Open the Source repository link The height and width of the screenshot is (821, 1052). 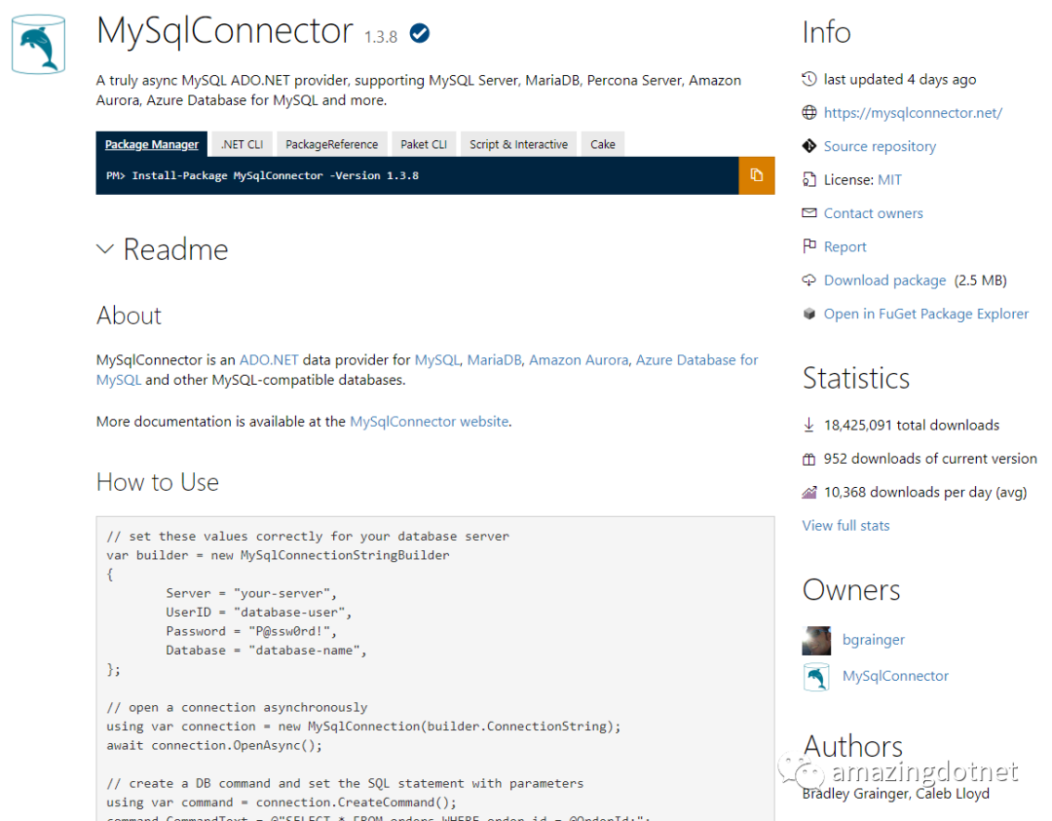point(880,146)
